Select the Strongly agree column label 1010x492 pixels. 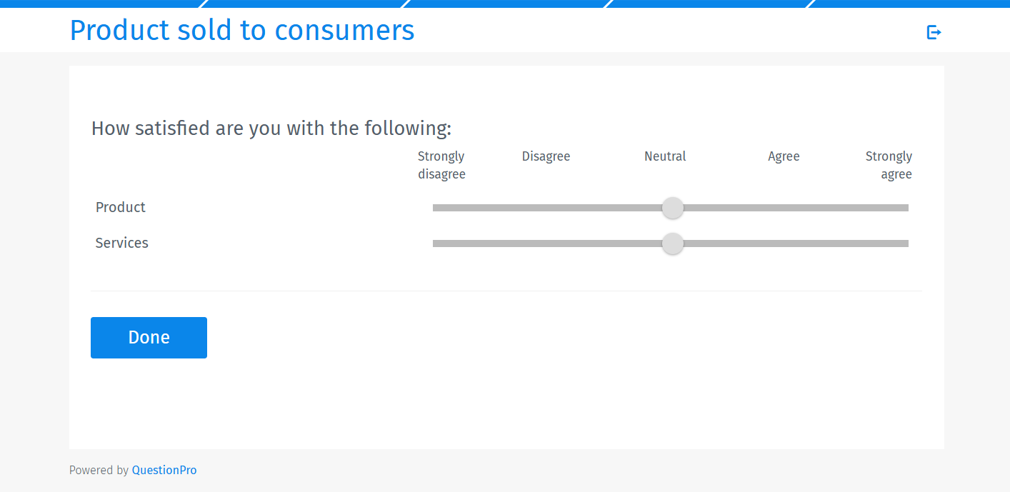(x=889, y=164)
